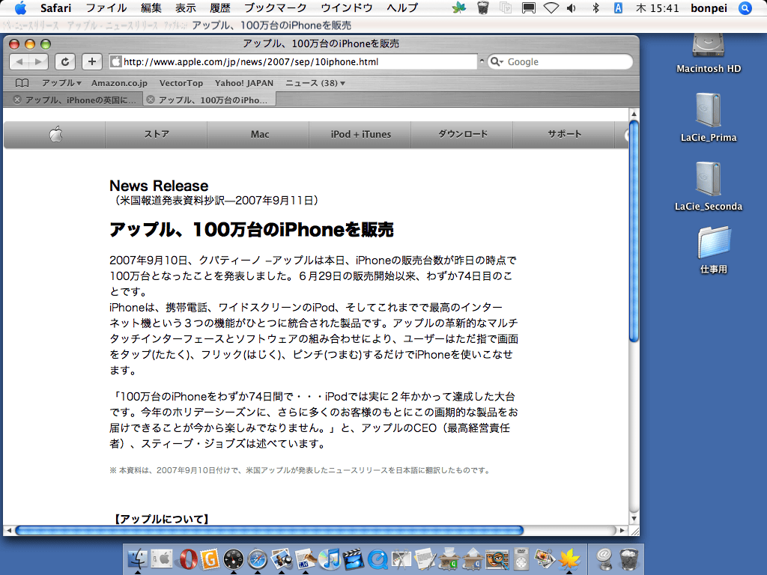Click the scroll down arrow
Image resolution: width=767 pixels, height=575 pixels.
[634, 519]
